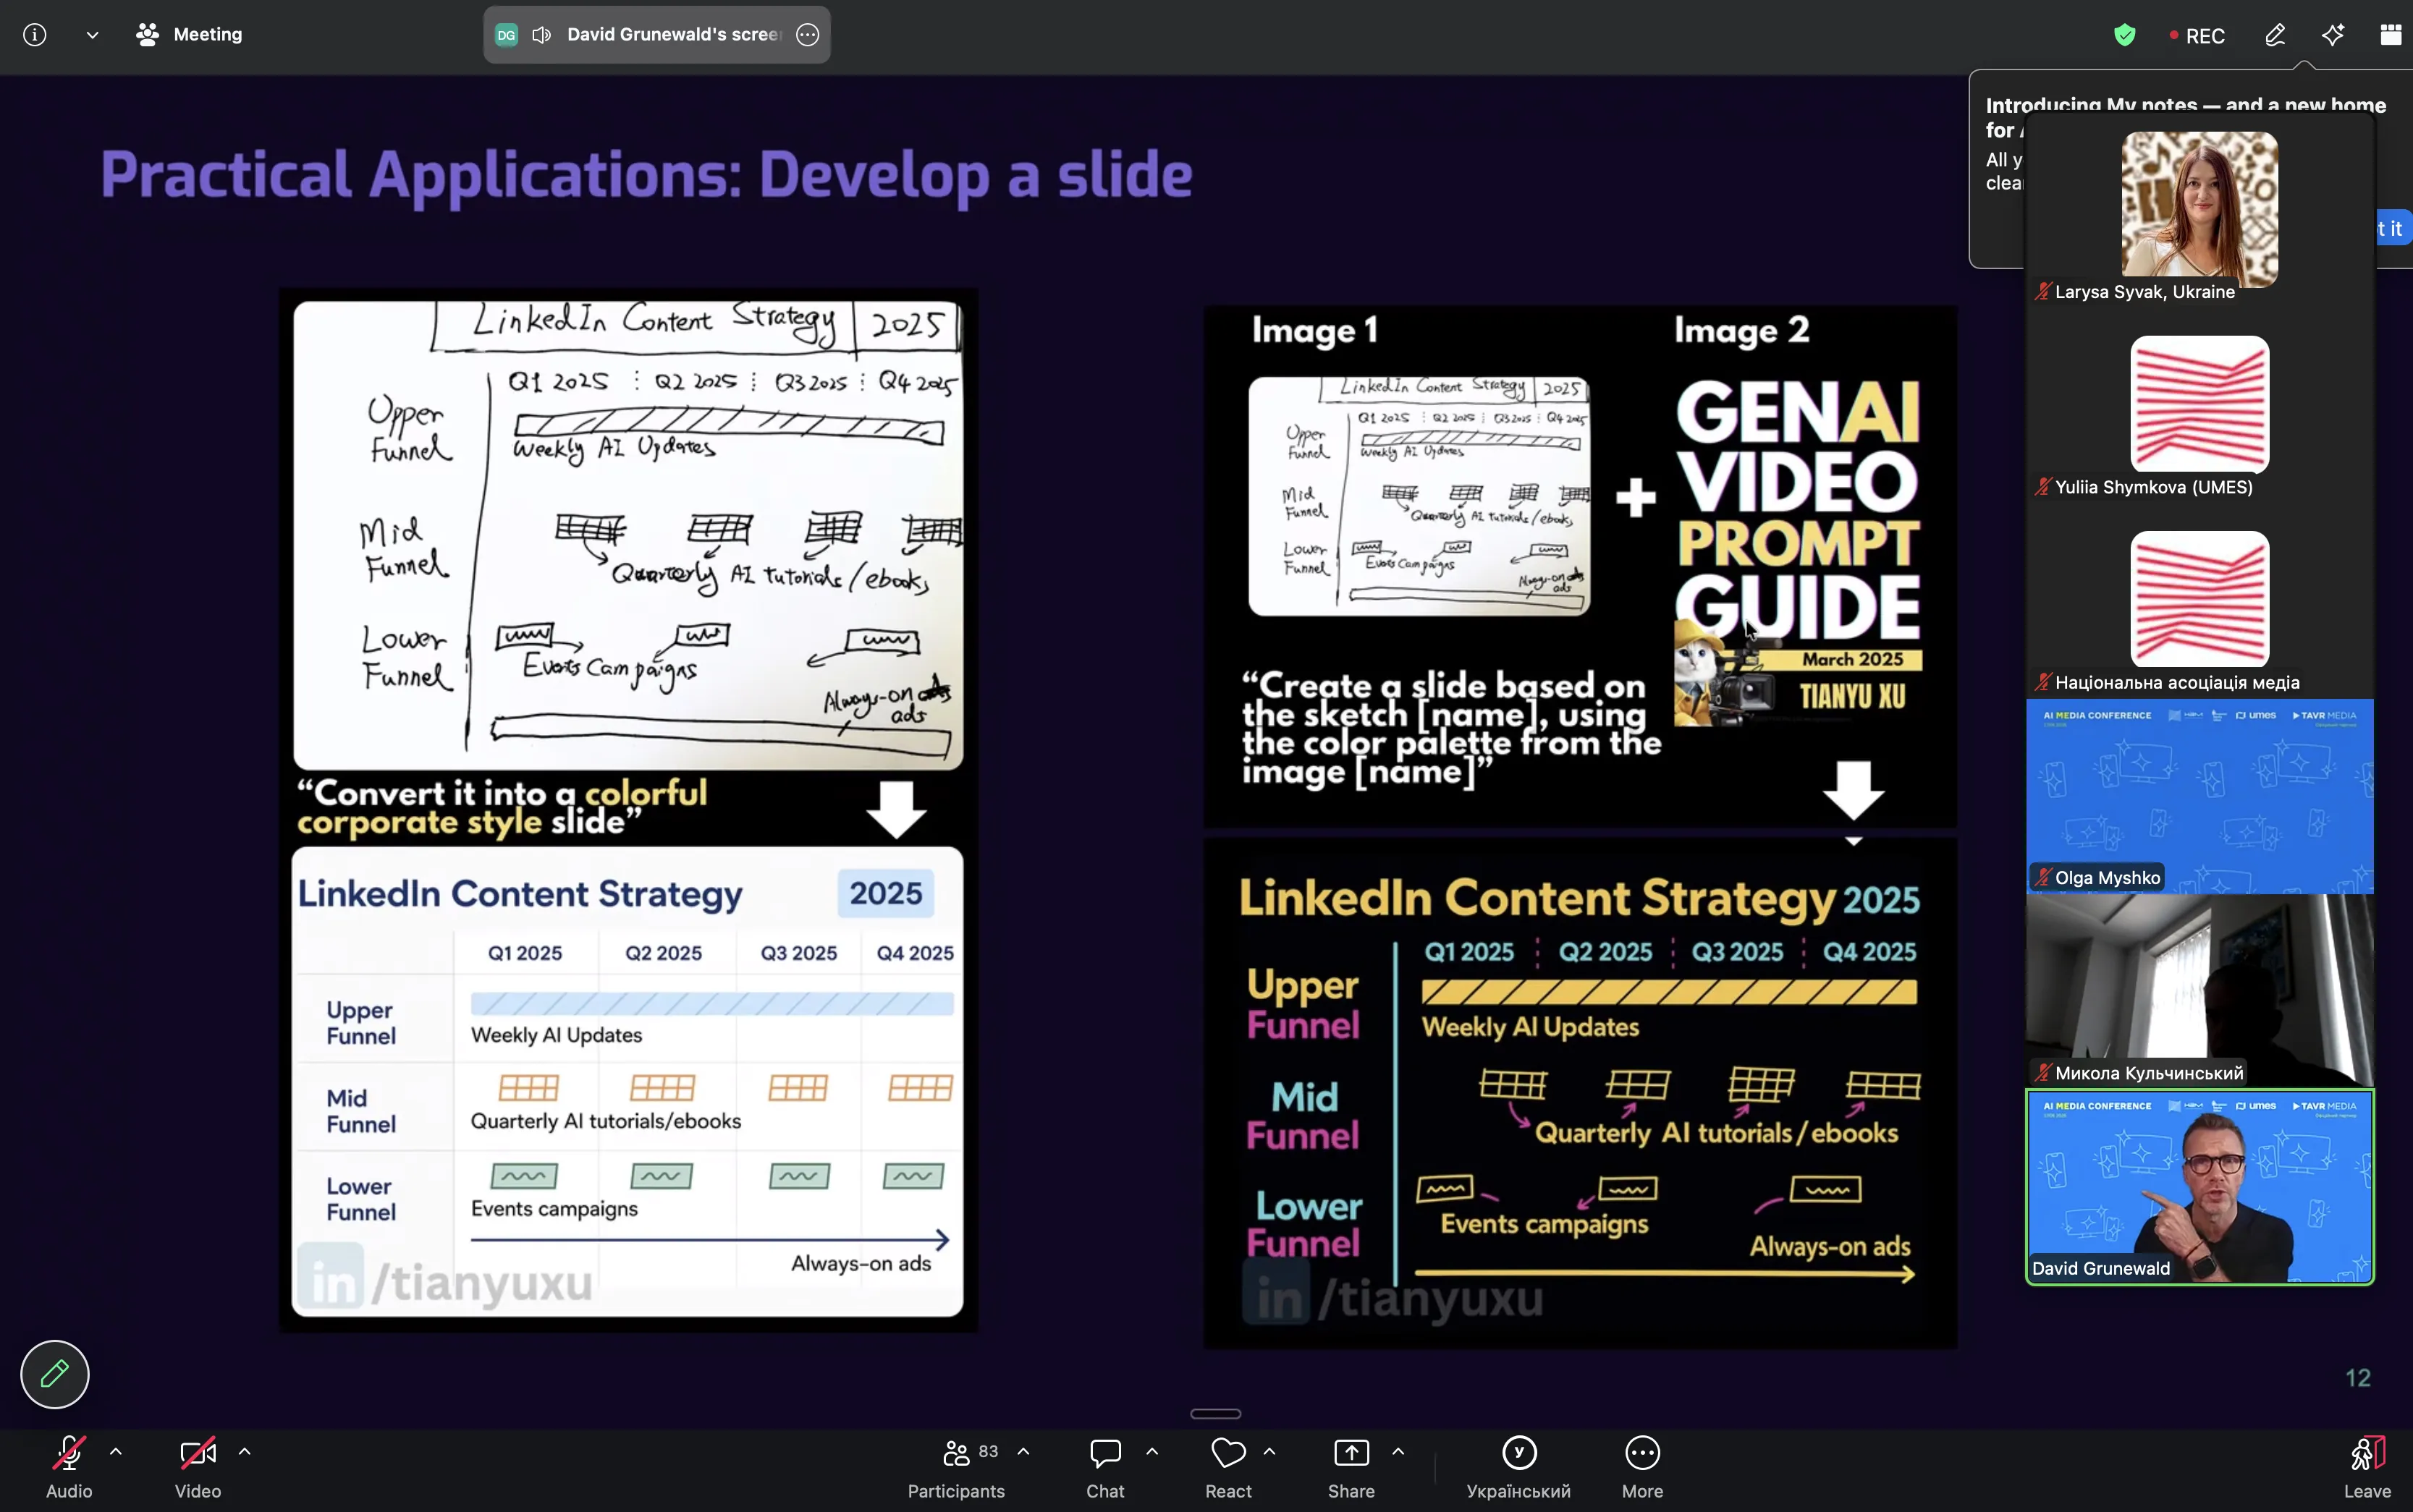Image resolution: width=2413 pixels, height=1512 pixels.
Task: Open the Meeting participants group button
Action: (x=189, y=35)
